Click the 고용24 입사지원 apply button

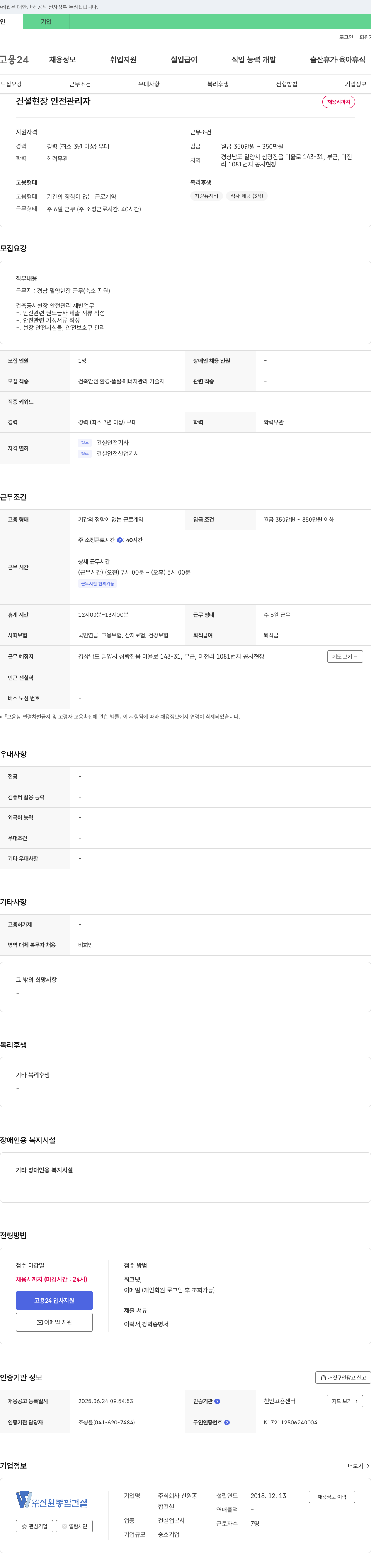tap(54, 1301)
